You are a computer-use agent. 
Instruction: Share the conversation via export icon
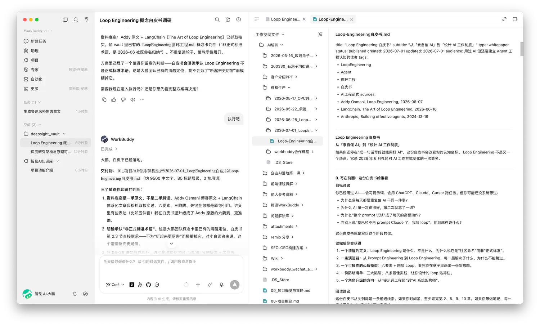228,20
